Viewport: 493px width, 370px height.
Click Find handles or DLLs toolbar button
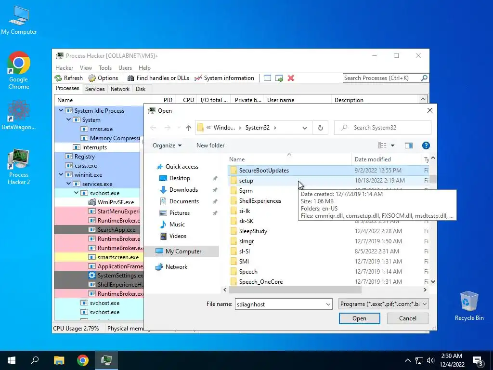[x=158, y=78]
